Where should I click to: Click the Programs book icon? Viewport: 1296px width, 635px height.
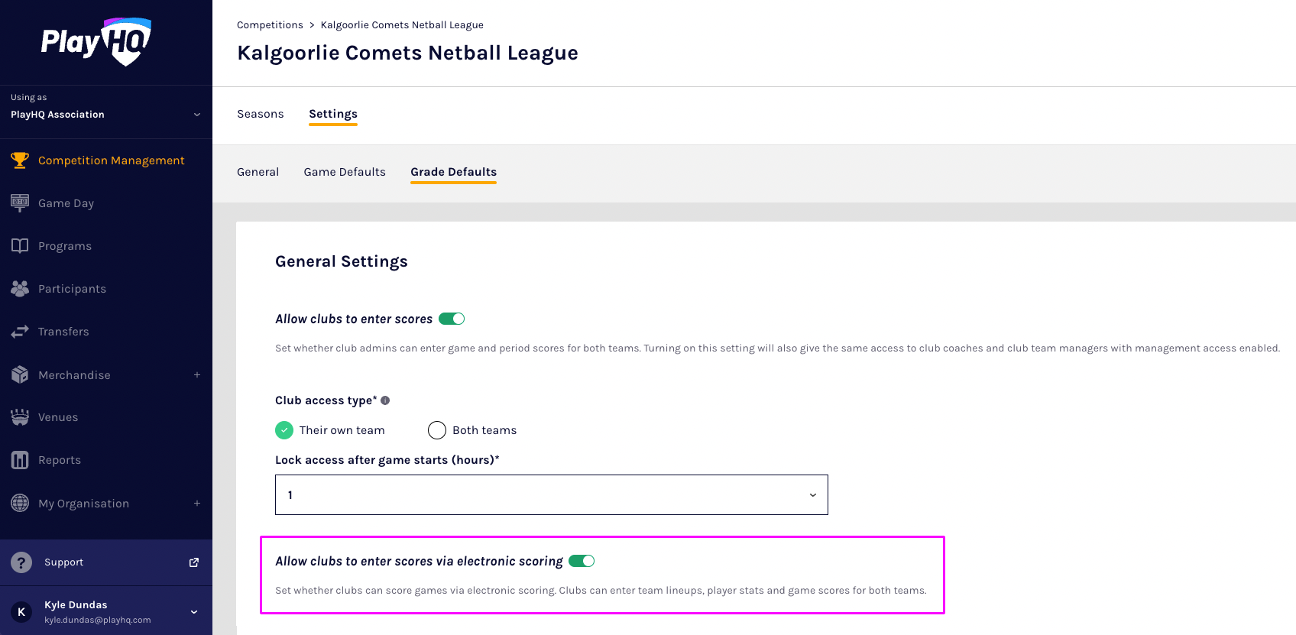click(x=20, y=246)
